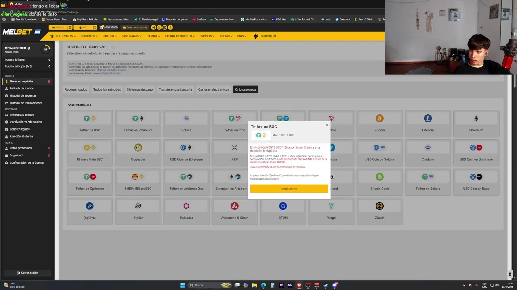The width and height of the screenshot is (517, 290).
Task: Select Bitcoin Cash tile
Action: 379,181
